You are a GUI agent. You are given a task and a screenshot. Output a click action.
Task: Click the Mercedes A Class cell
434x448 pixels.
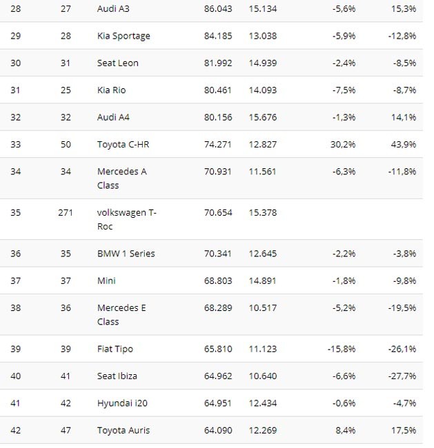click(x=122, y=178)
